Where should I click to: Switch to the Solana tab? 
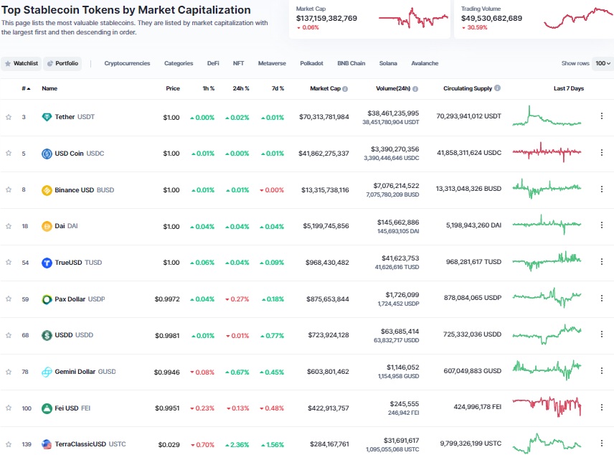pos(388,63)
